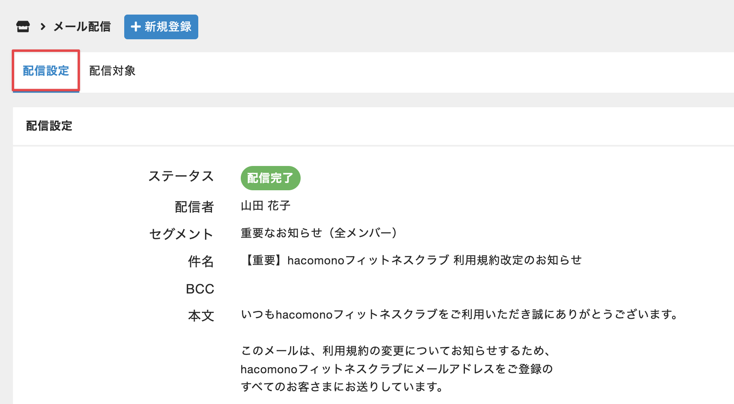Click the セグメント field label
Viewport: 734px width, 404px height.
tap(181, 234)
